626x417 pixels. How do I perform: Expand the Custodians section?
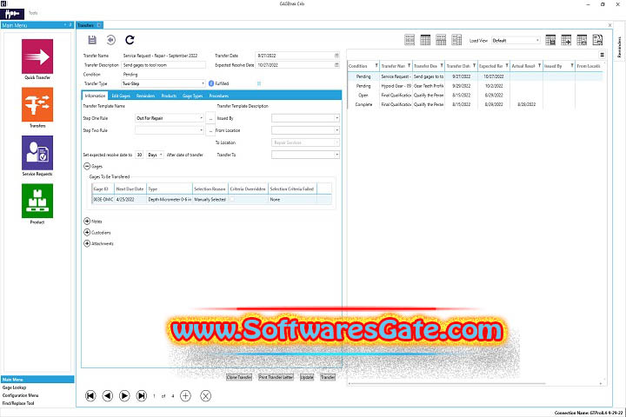[87, 232]
